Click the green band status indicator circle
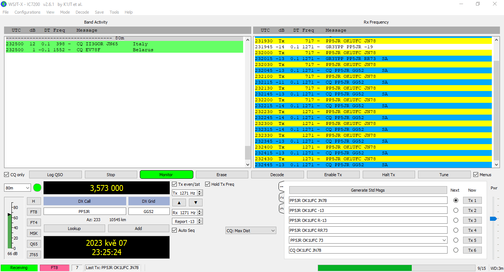This screenshot has height=272, width=504. (37, 188)
